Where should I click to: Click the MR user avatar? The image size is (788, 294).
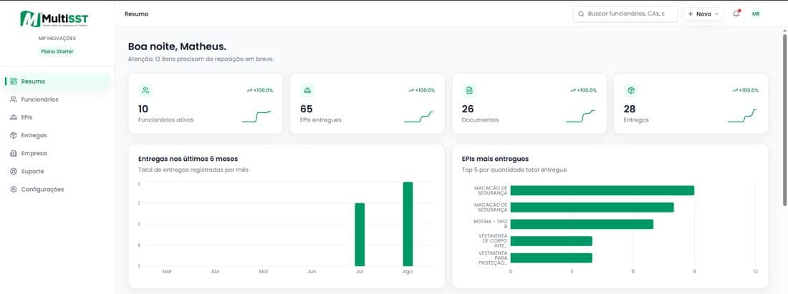(756, 14)
